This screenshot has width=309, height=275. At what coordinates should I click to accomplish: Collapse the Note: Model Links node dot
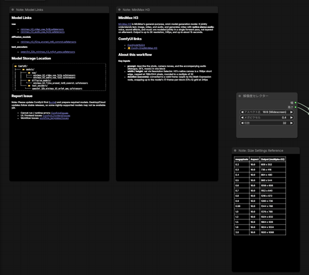click(13, 10)
